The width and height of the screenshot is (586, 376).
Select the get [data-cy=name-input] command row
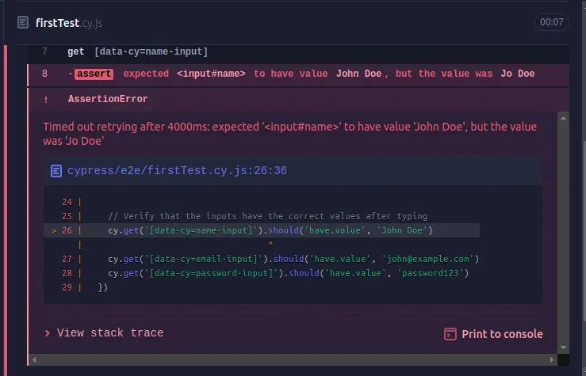click(298, 51)
